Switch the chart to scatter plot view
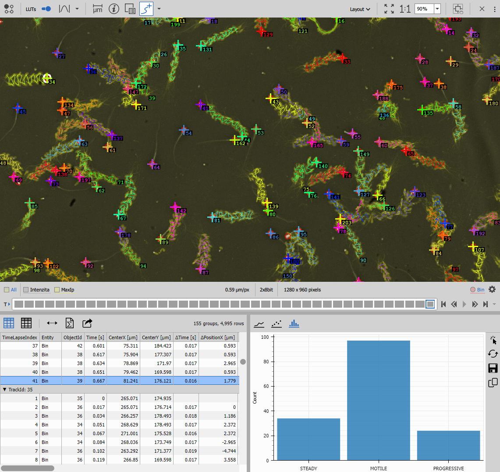The width and height of the screenshot is (500, 472). pos(277,323)
